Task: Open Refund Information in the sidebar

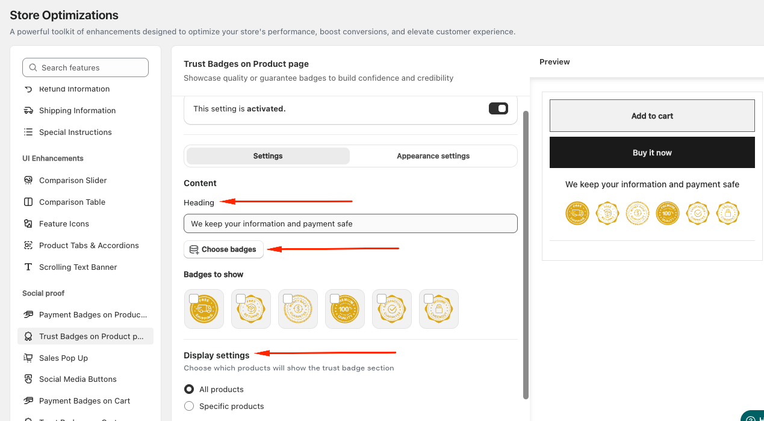Action: tap(85, 89)
